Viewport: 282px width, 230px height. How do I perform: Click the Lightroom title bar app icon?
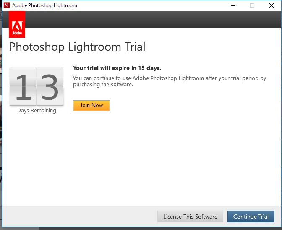coord(7,5)
